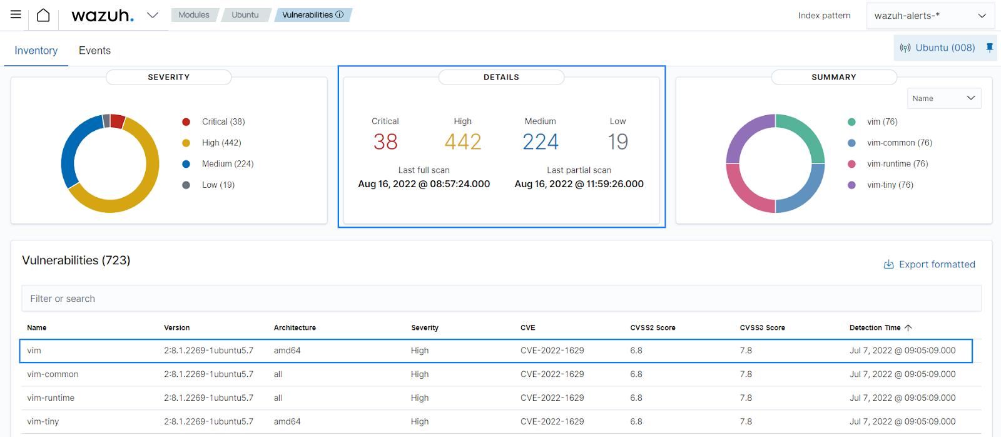
Task: Click Export formatted
Action: [x=929, y=265]
